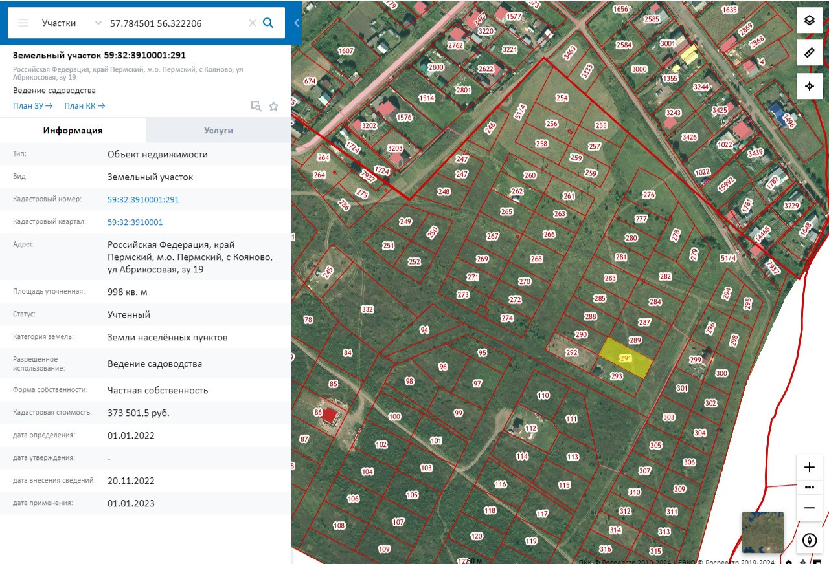Switch basemap via the satellite thumbnail
Screen dimensions: 829x564
[762, 532]
